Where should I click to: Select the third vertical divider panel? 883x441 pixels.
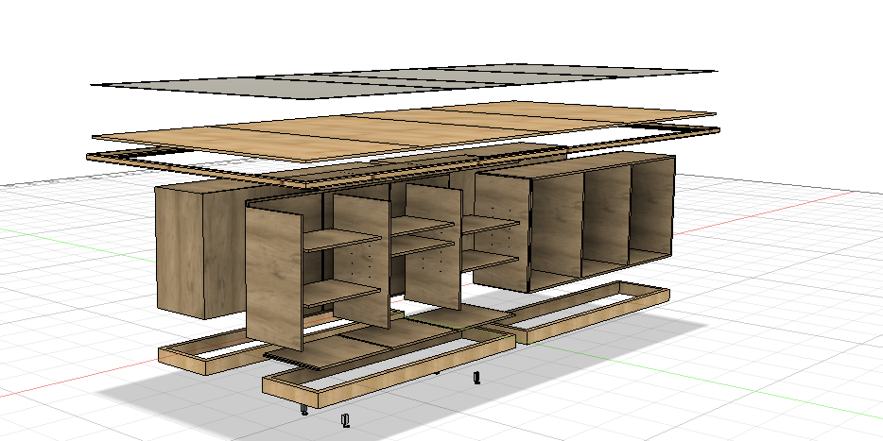click(433, 246)
